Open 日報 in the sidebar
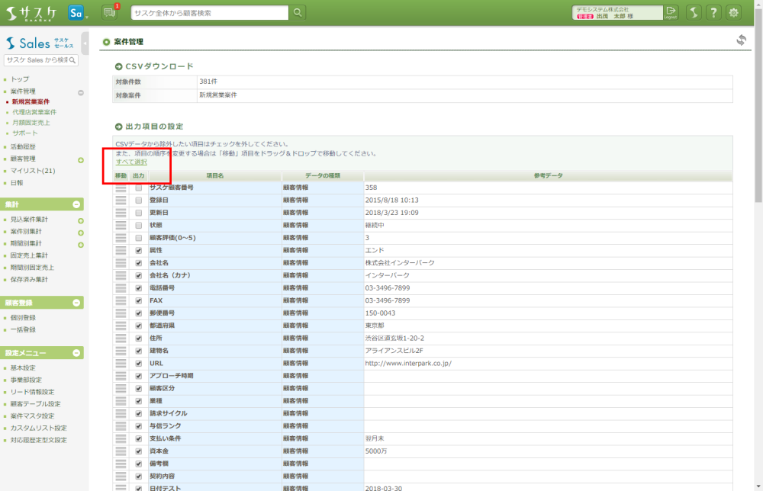Screen dimensions: 763x491 (x=17, y=183)
